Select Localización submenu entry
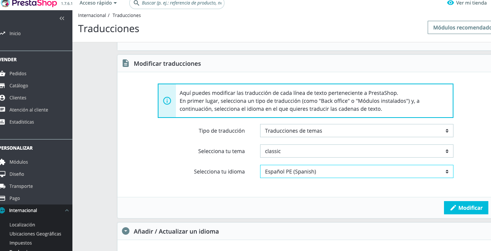This screenshot has height=251, width=491. pos(22,225)
